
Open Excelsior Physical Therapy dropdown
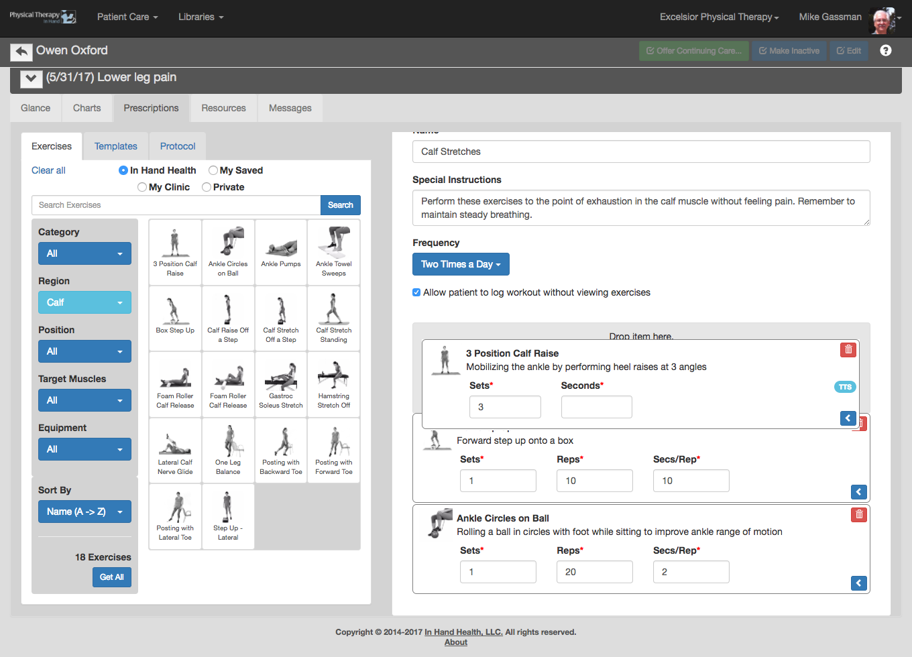pos(720,17)
